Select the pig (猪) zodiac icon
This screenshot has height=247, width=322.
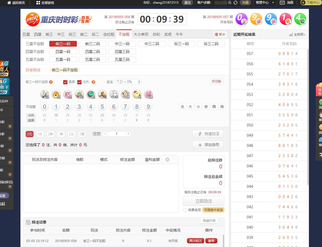(148, 94)
